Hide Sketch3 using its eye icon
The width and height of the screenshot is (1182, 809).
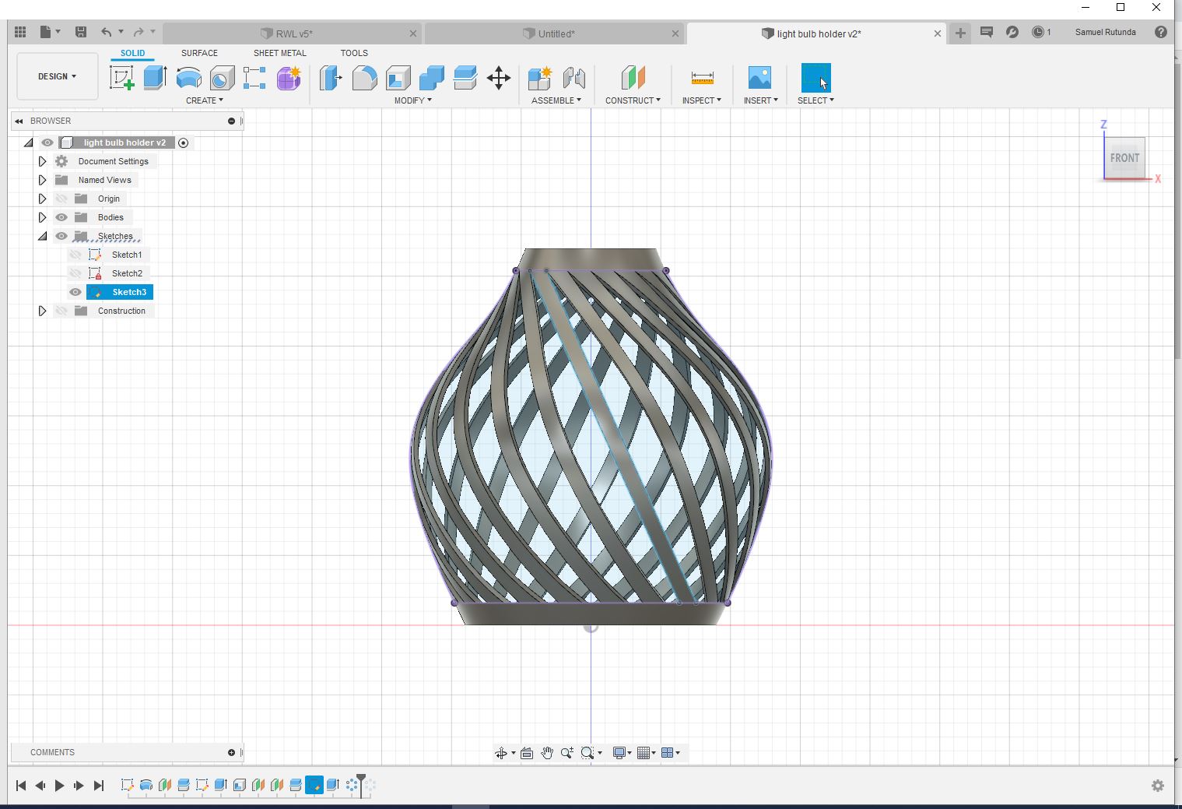75,292
